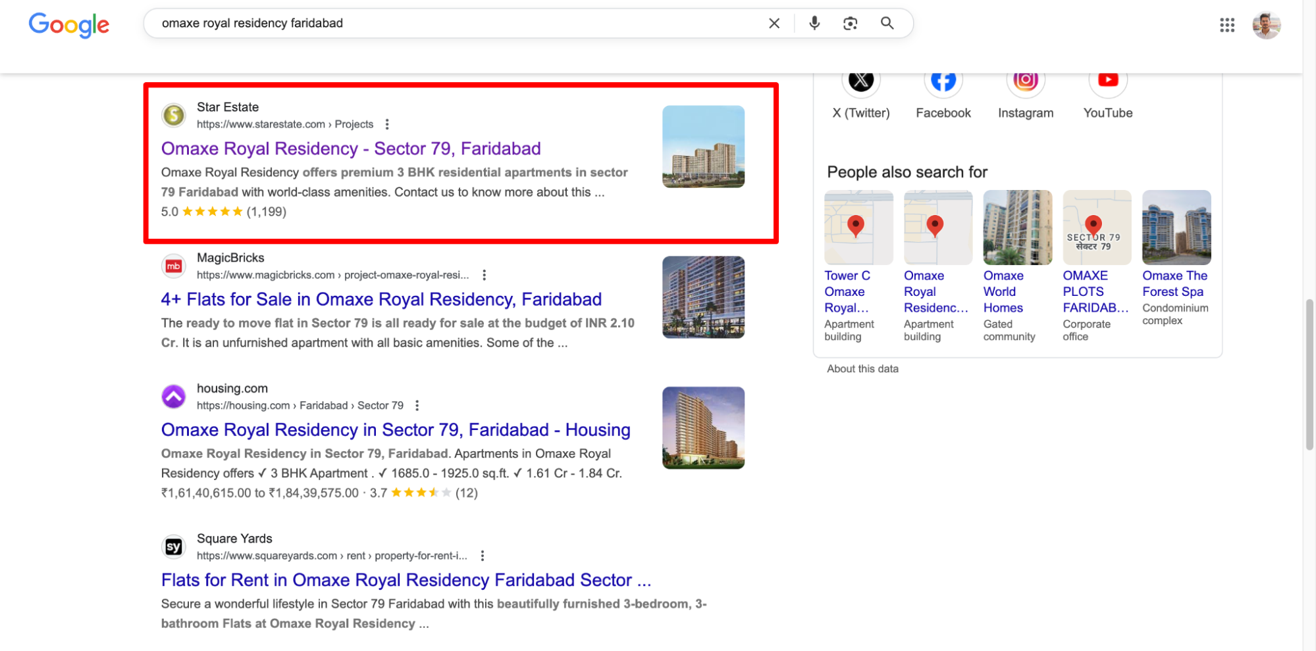Click the starestate.com Projects breadcrumb URL
The image size is (1316, 651).
pos(285,124)
